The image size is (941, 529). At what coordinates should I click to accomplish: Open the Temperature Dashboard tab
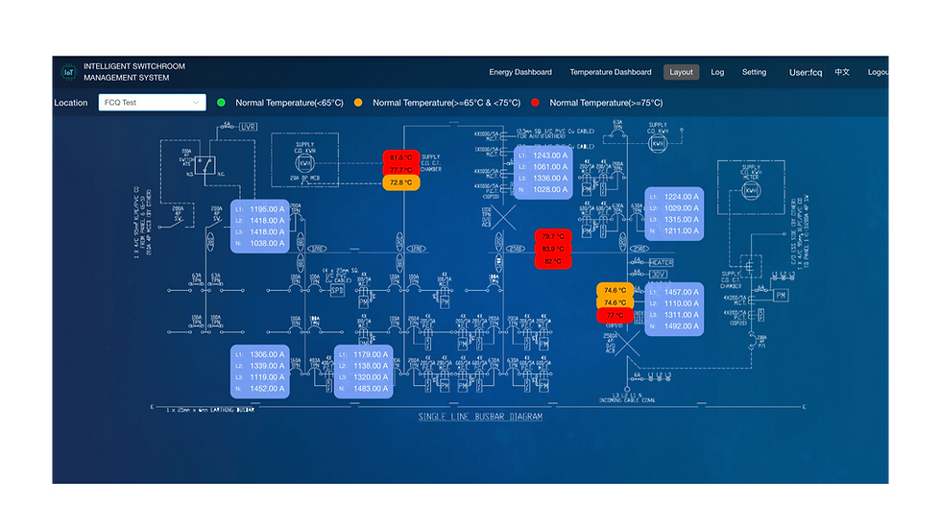[611, 72]
